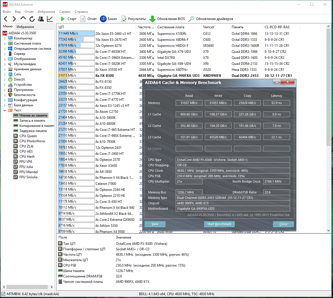The height and width of the screenshot is (298, 333).
Task: Open the Сервис menu
Action: (x=65, y=12)
